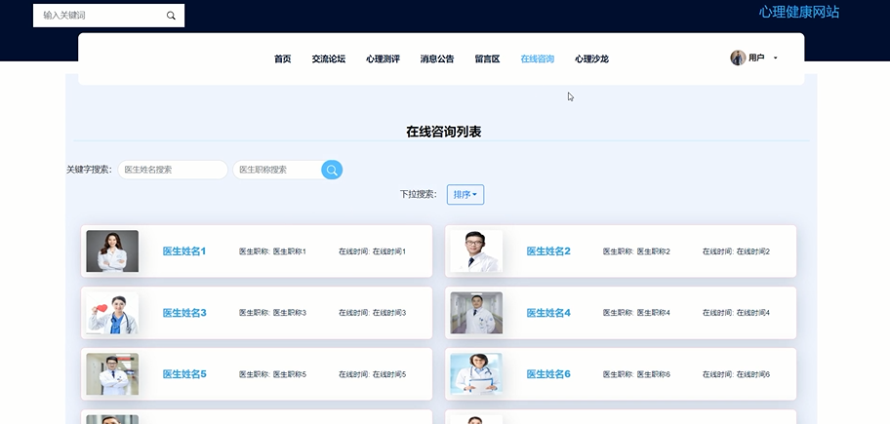The image size is (890, 424).
Task: Focus the 医生姓名搜索 input field
Action: click(x=173, y=170)
